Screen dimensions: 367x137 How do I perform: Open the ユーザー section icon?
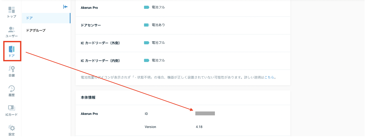12,30
